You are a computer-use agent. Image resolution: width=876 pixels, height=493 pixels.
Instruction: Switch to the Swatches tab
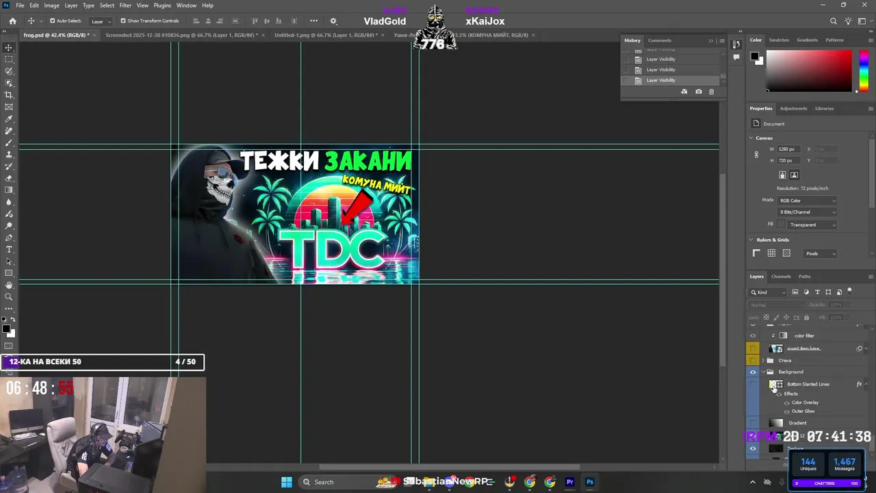pyautogui.click(x=779, y=40)
